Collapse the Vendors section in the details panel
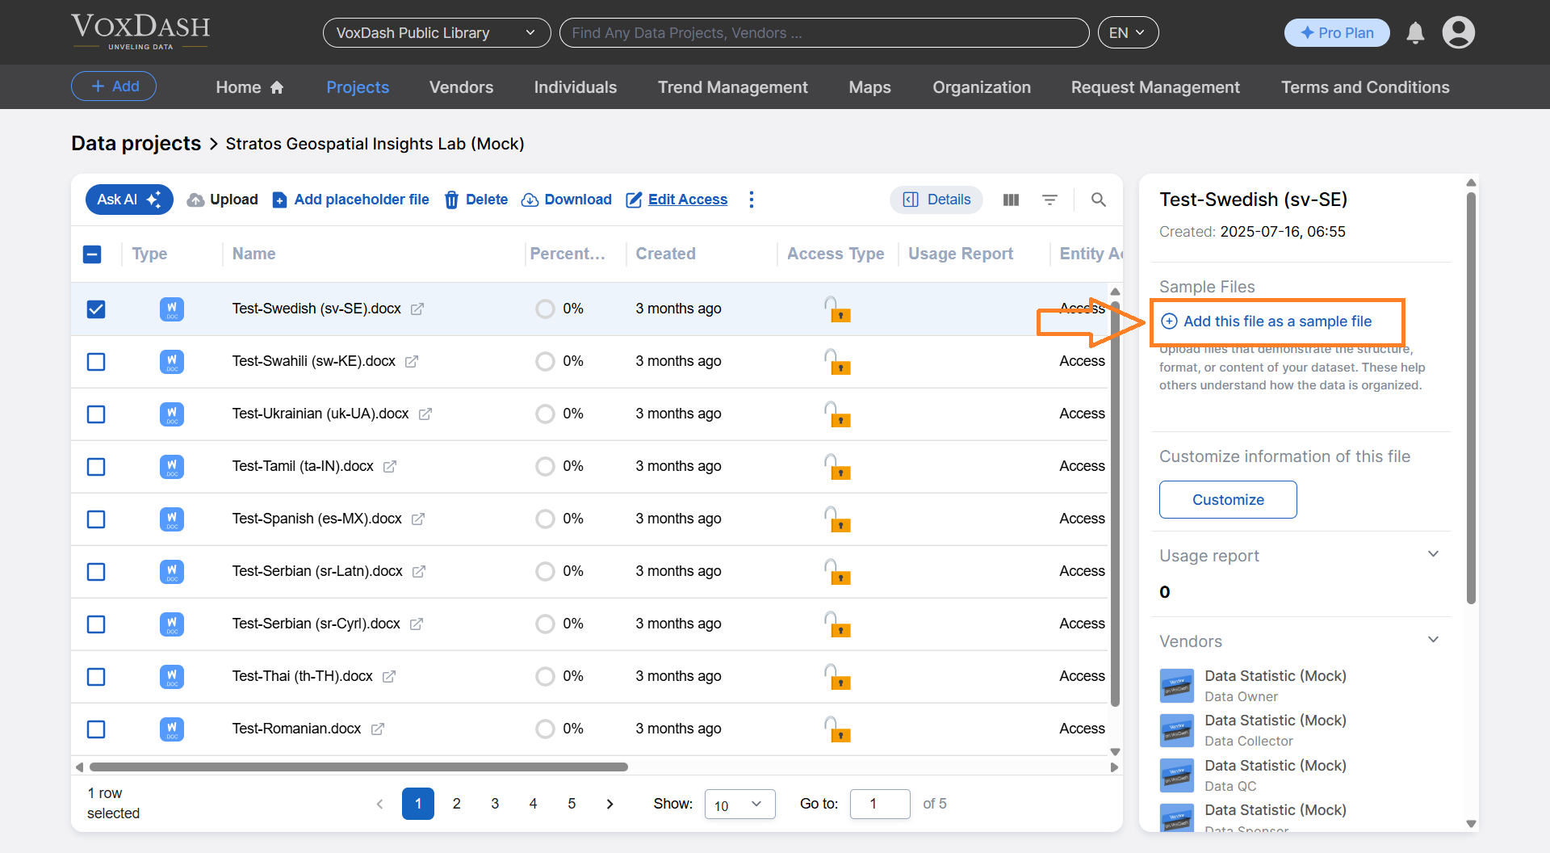This screenshot has height=853, width=1550. (x=1434, y=639)
